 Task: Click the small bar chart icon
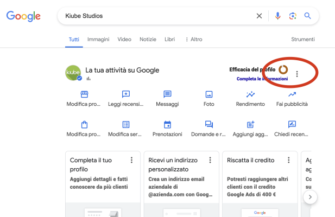coord(89,79)
